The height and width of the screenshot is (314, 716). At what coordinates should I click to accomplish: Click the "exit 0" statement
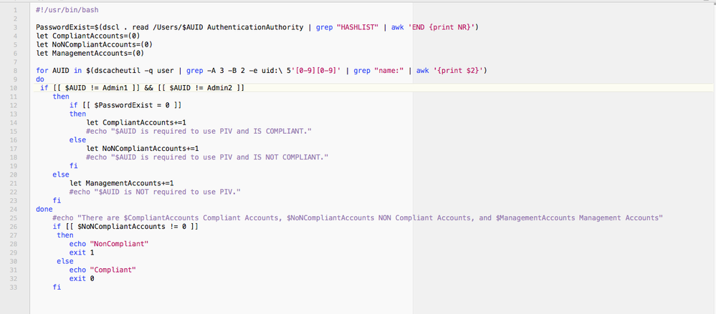(x=82, y=278)
